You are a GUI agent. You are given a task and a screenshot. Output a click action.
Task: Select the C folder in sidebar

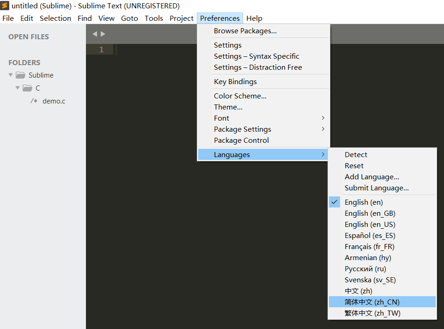pos(38,88)
